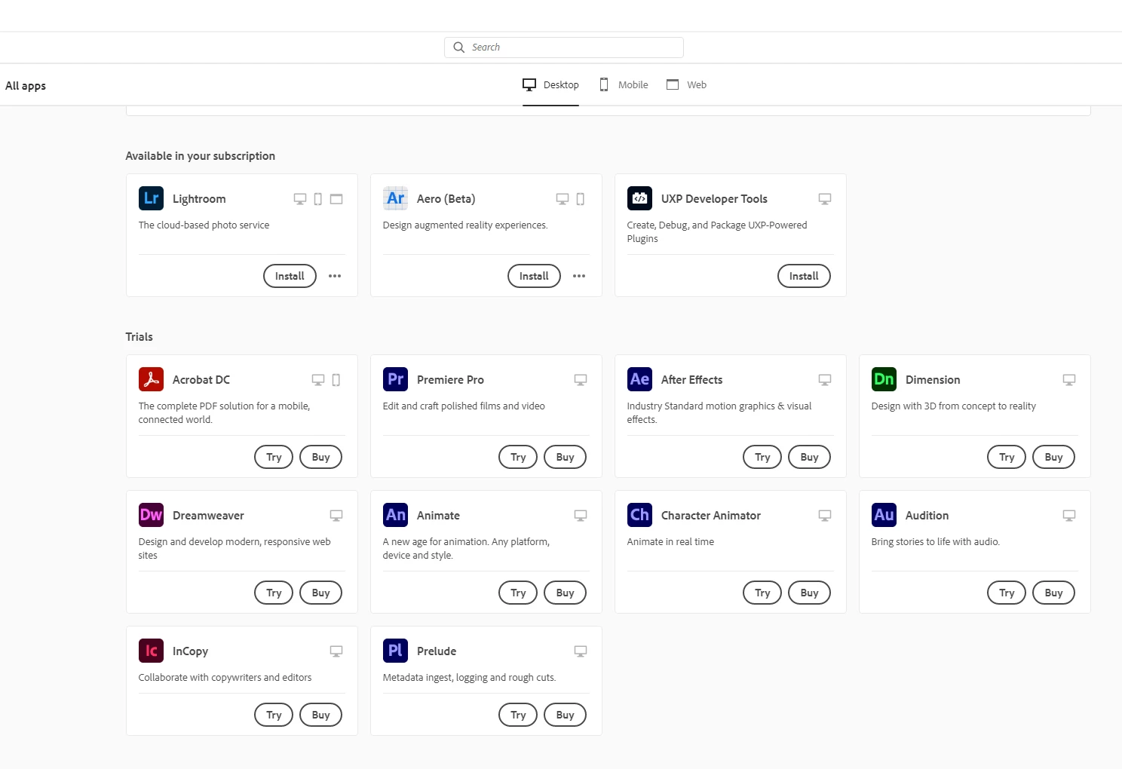Buy Premiere Pro

pos(566,457)
